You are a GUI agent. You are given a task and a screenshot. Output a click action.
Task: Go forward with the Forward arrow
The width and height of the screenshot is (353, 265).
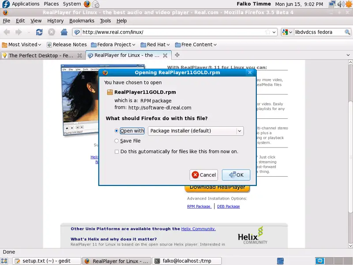point(19,32)
